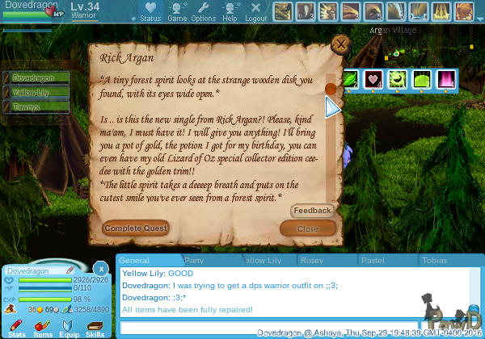The width and height of the screenshot is (485, 339).
Task: Click the Complete Quest button
Action: [136, 228]
